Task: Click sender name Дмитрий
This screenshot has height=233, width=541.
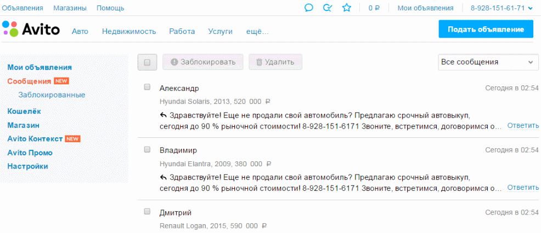Action: click(x=175, y=213)
